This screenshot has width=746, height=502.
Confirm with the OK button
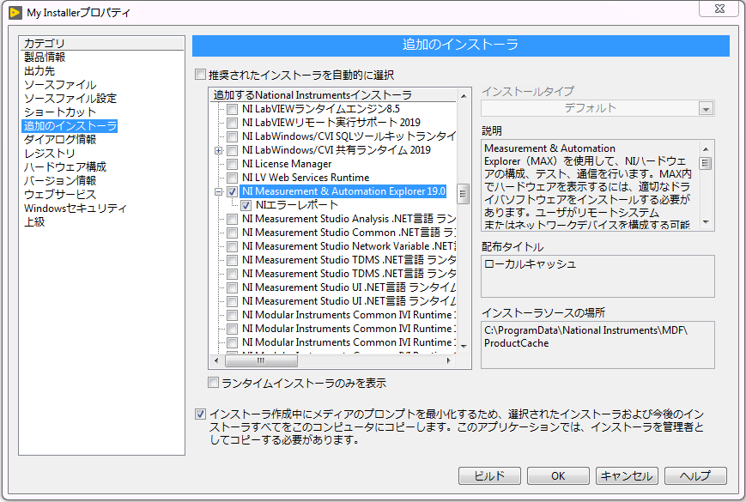[x=558, y=476]
